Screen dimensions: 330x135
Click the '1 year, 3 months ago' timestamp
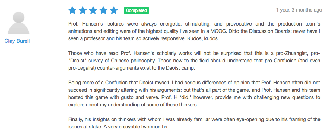(x=299, y=10)
